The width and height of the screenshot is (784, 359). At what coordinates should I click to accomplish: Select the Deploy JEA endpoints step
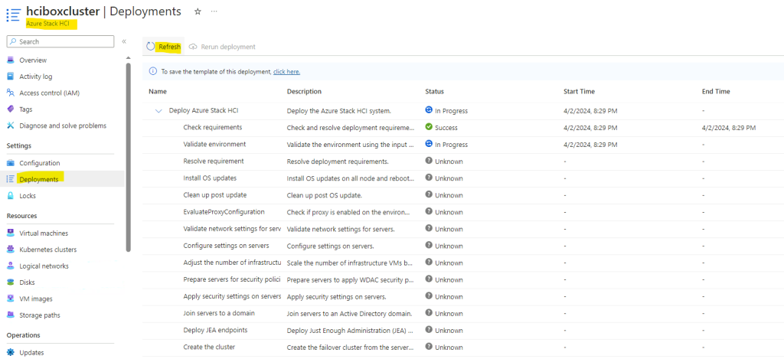tap(215, 330)
